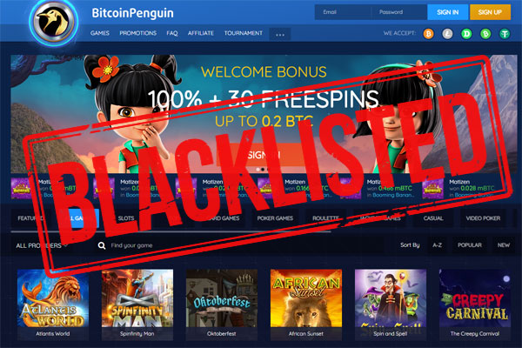This screenshot has width=522, height=348.
Task: Select the green Dogecoin currency icon
Action: pos(466,34)
